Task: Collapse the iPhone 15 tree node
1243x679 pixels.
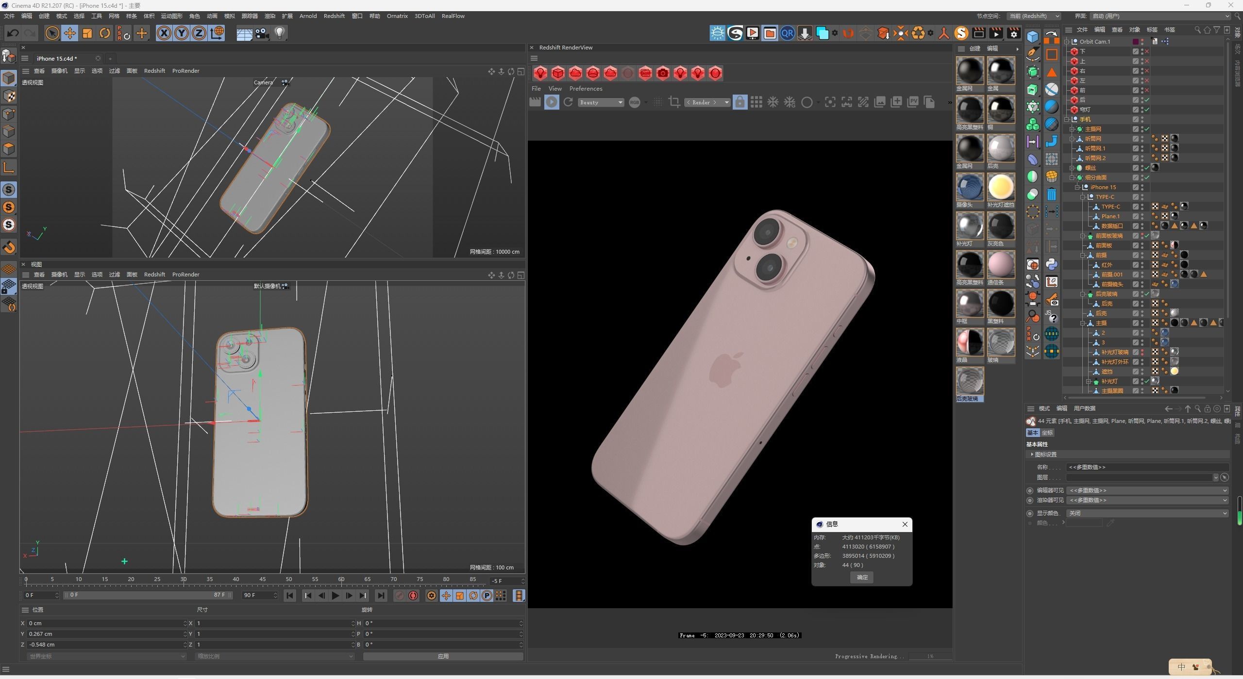Action: pos(1078,187)
